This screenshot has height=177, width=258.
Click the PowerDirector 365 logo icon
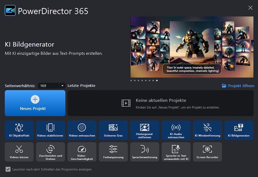coord(10,10)
